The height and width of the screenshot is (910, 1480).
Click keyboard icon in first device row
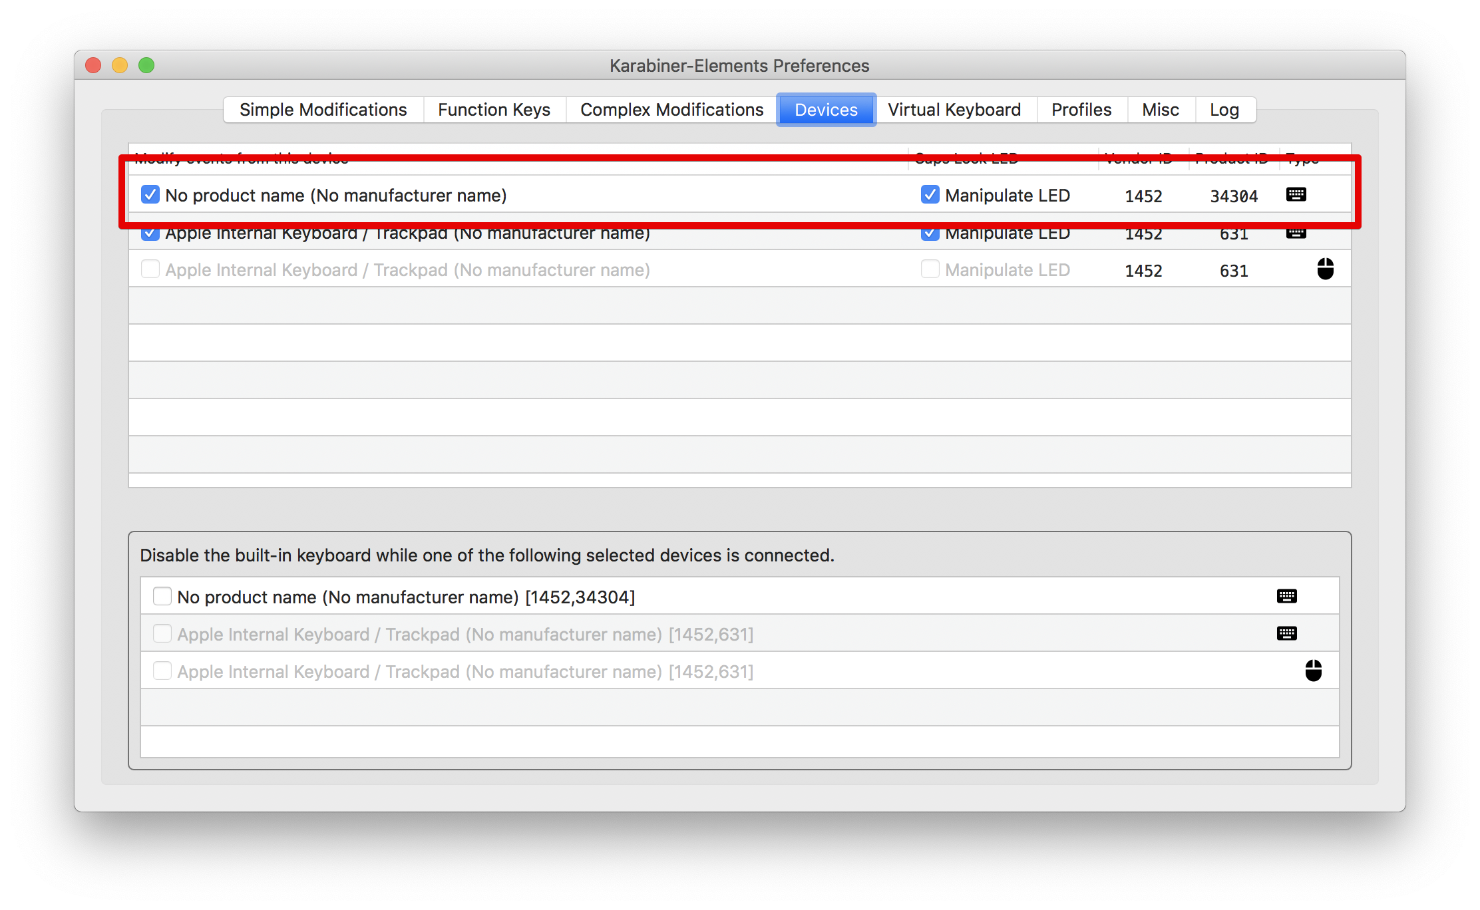tap(1296, 194)
